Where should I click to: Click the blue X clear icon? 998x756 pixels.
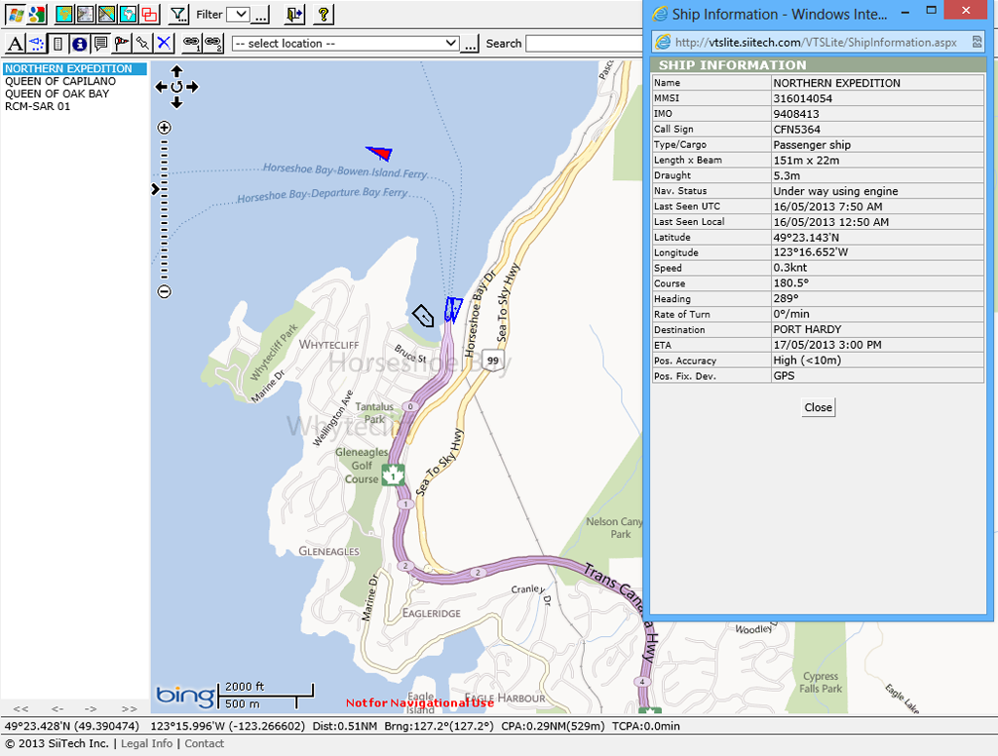coord(164,43)
